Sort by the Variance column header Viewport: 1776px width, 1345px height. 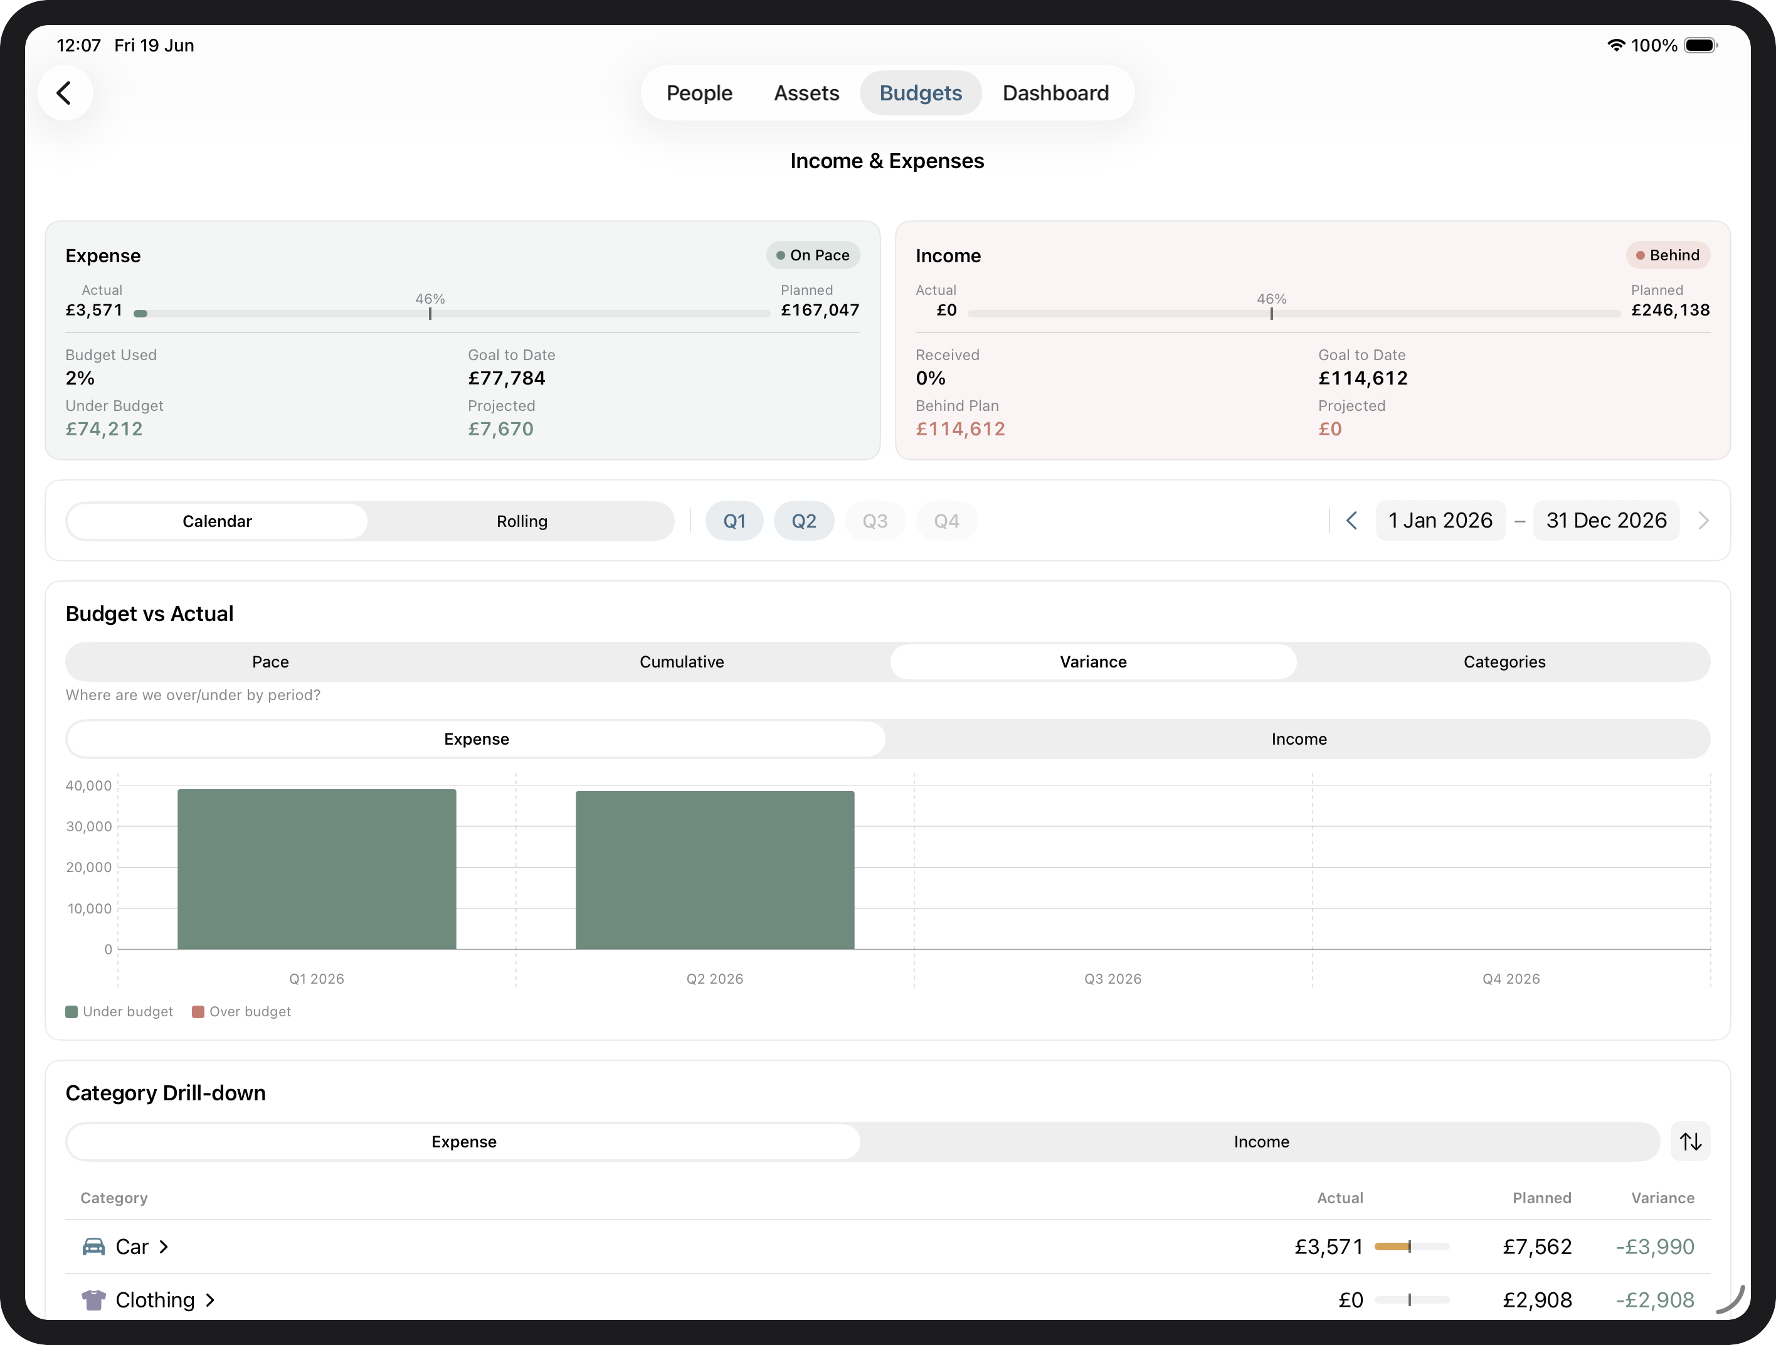pyautogui.click(x=1662, y=1197)
